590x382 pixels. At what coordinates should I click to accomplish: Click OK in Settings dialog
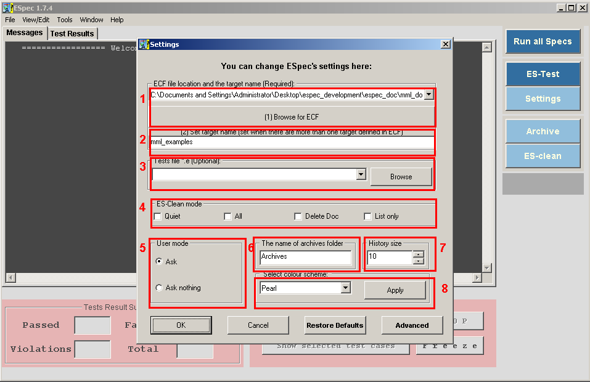point(181,325)
